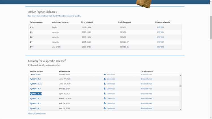Open the PEP 373 release schedule
This screenshot has width=212, height=119.
coord(161,47)
